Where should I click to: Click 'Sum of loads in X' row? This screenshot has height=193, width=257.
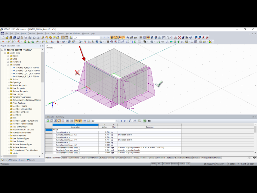coord(113,132)
